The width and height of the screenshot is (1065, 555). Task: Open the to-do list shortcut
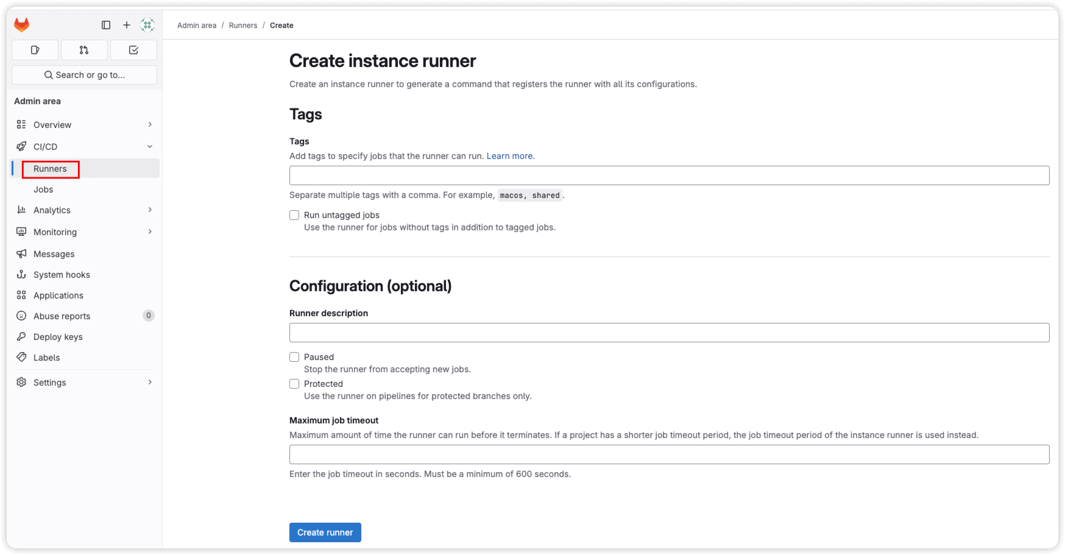tap(133, 50)
